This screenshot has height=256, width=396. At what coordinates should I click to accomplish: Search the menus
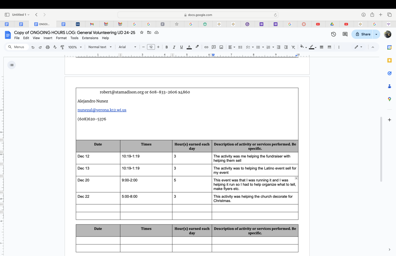tap(17, 47)
